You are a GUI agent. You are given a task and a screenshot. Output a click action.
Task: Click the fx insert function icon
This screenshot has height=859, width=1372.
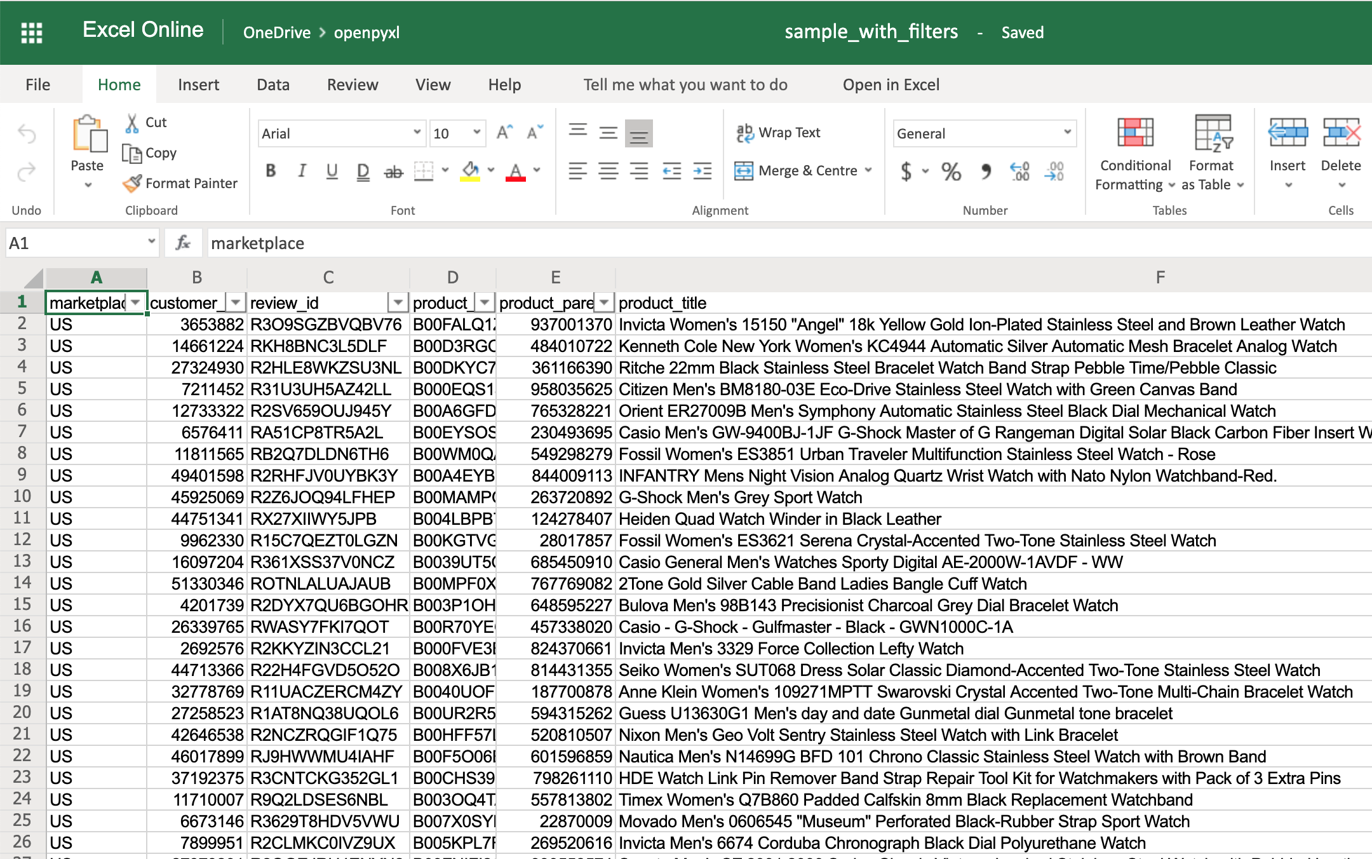pos(183,243)
